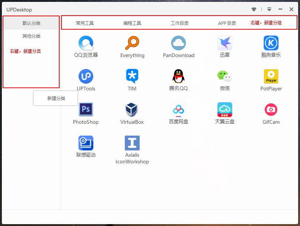The image size is (300, 226).
Task: Launch the Everything search icon
Action: 132,43
